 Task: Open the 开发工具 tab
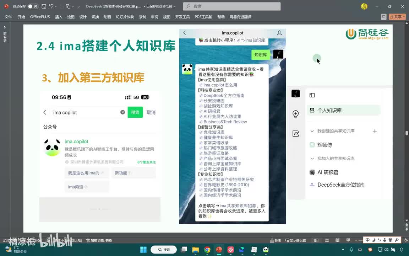182,17
